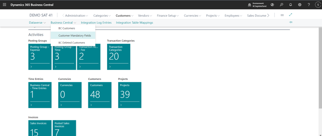This screenshot has height=136, width=322.
Task: Pin the action bar with pin icon
Action: (x=291, y=22)
